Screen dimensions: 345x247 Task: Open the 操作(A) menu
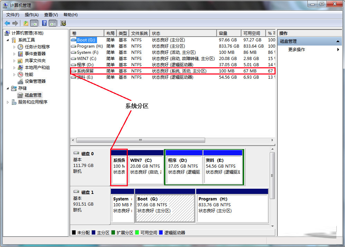coord(31,14)
